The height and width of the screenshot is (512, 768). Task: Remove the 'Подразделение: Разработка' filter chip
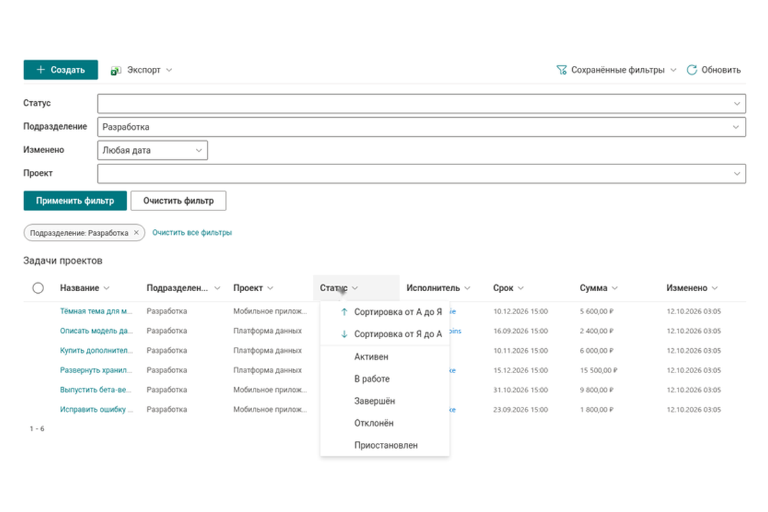tap(136, 233)
